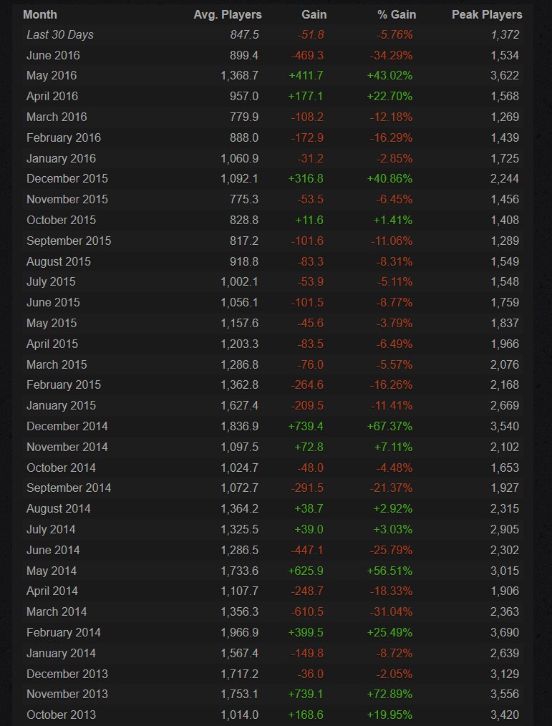Click the +739.1 gain value
The width and height of the screenshot is (552, 726).
coord(306,694)
